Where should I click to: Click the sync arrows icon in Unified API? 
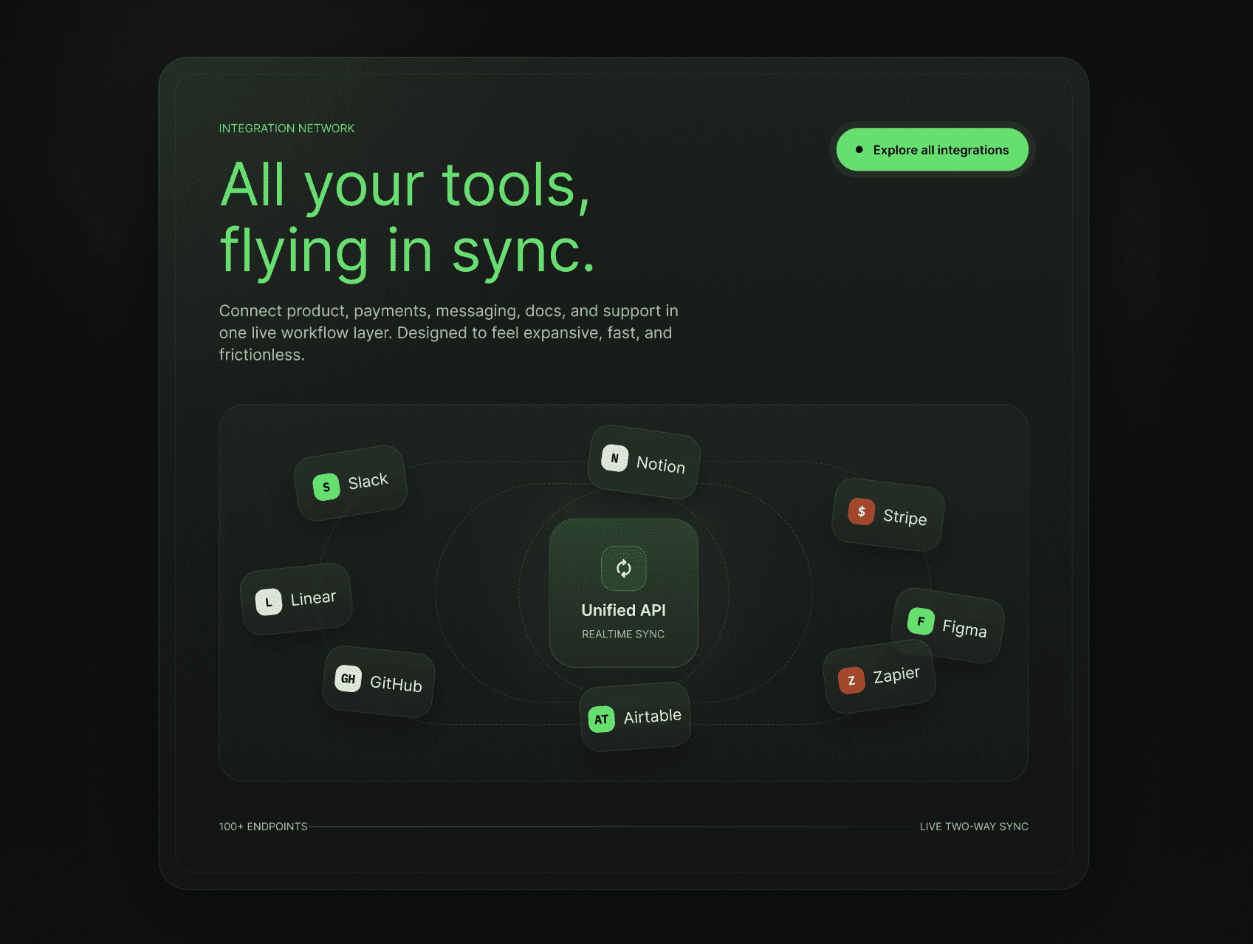[624, 568]
